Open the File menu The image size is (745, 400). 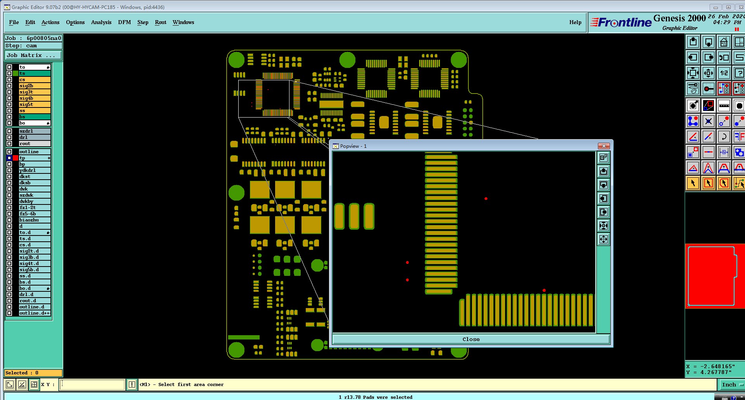point(14,22)
